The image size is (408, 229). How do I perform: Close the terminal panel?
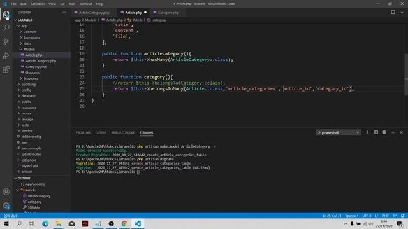point(402,132)
